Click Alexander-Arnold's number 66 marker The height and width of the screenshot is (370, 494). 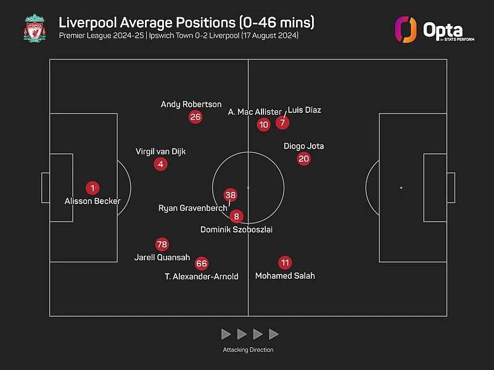point(201,263)
